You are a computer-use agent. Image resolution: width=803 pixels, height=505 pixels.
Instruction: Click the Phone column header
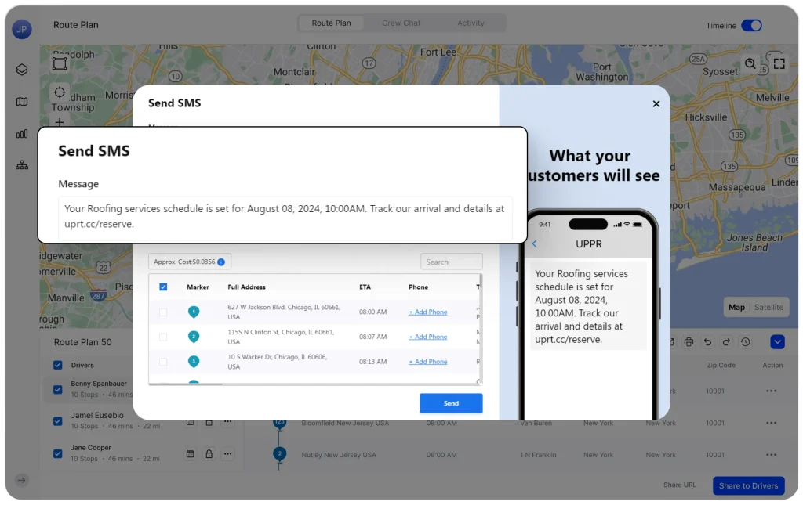(x=419, y=287)
